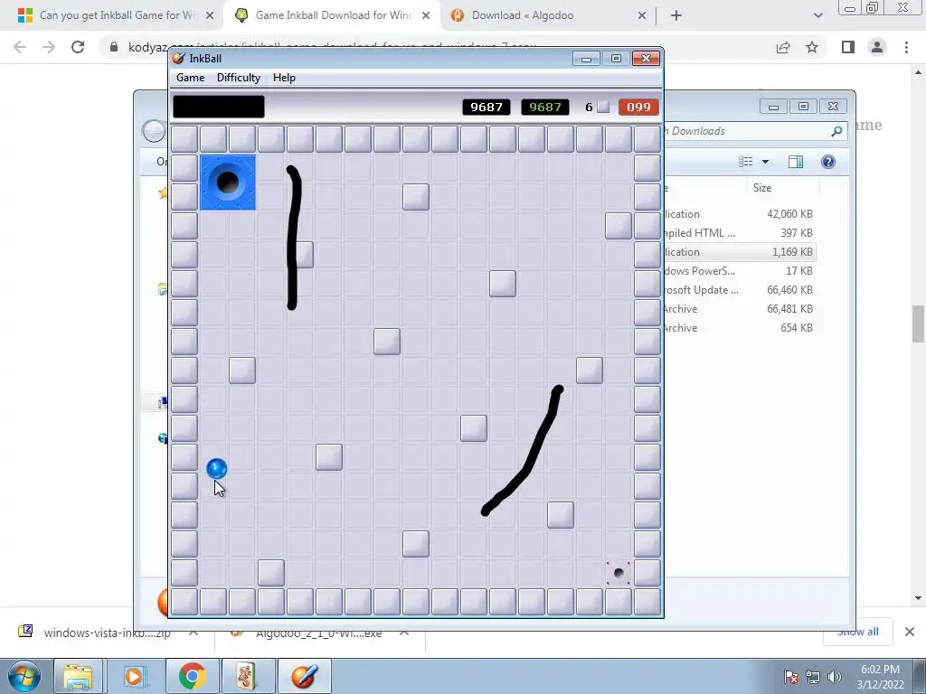Select the 1,169 KB application file
This screenshot has height=694, width=926.
pos(741,252)
